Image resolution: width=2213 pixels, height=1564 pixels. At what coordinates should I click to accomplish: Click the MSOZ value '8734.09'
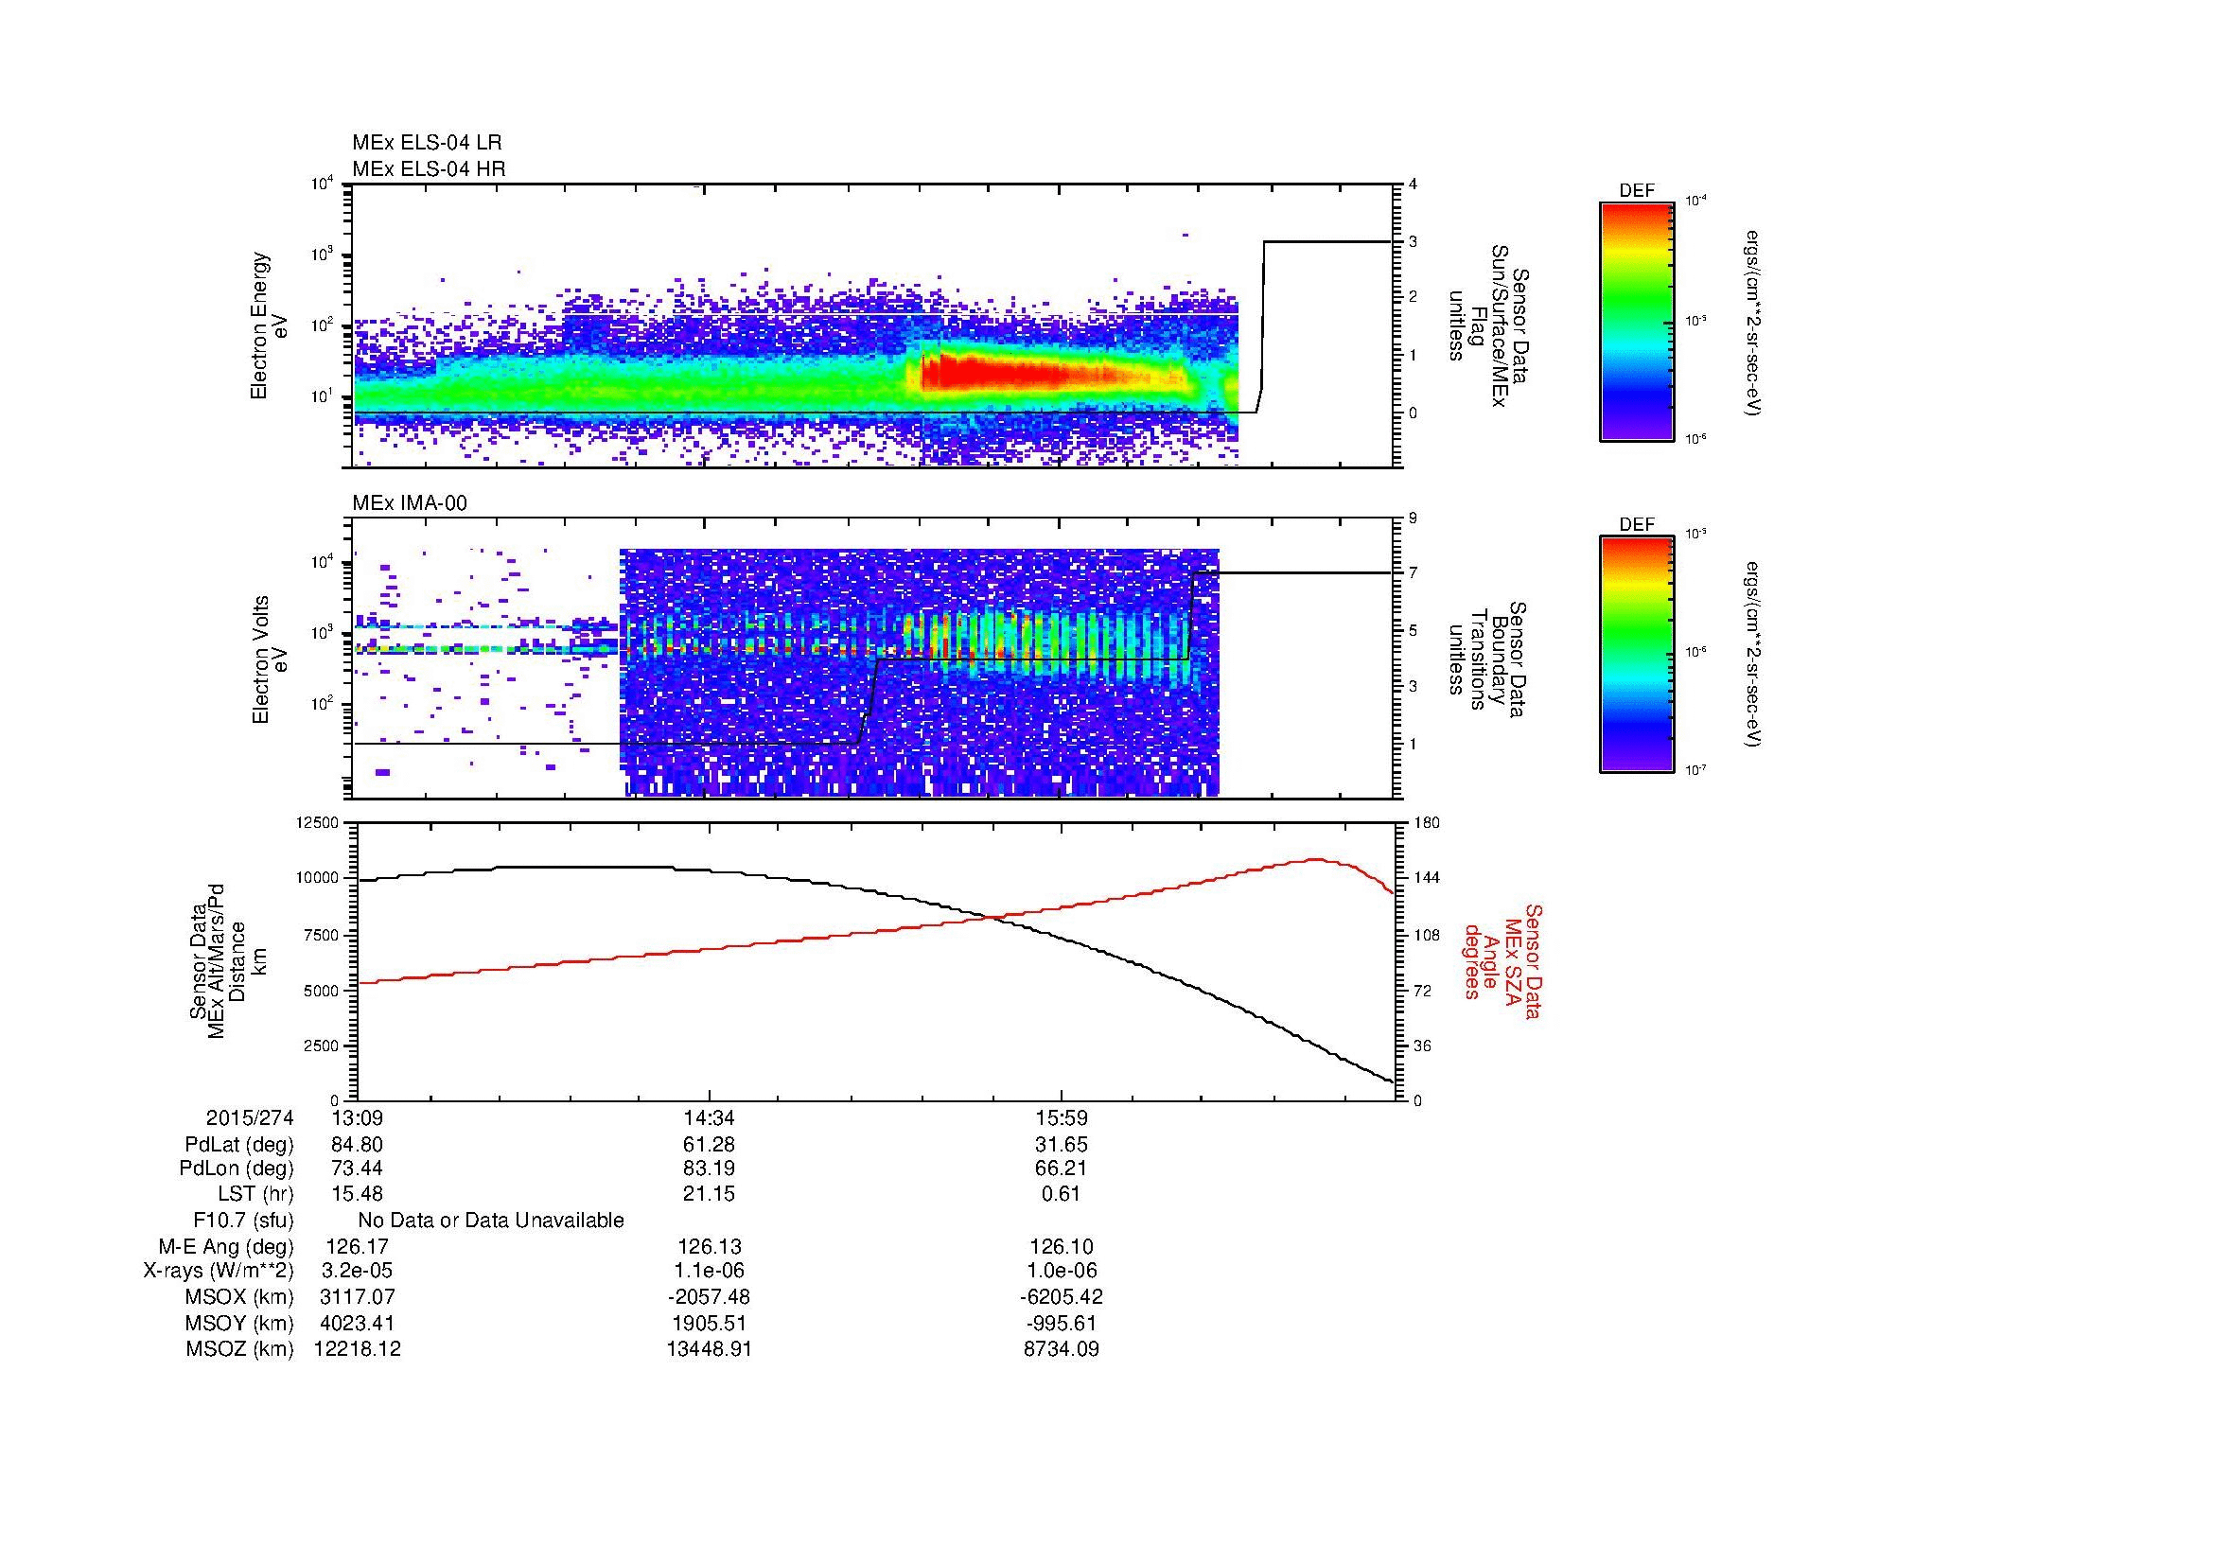(x=1062, y=1349)
